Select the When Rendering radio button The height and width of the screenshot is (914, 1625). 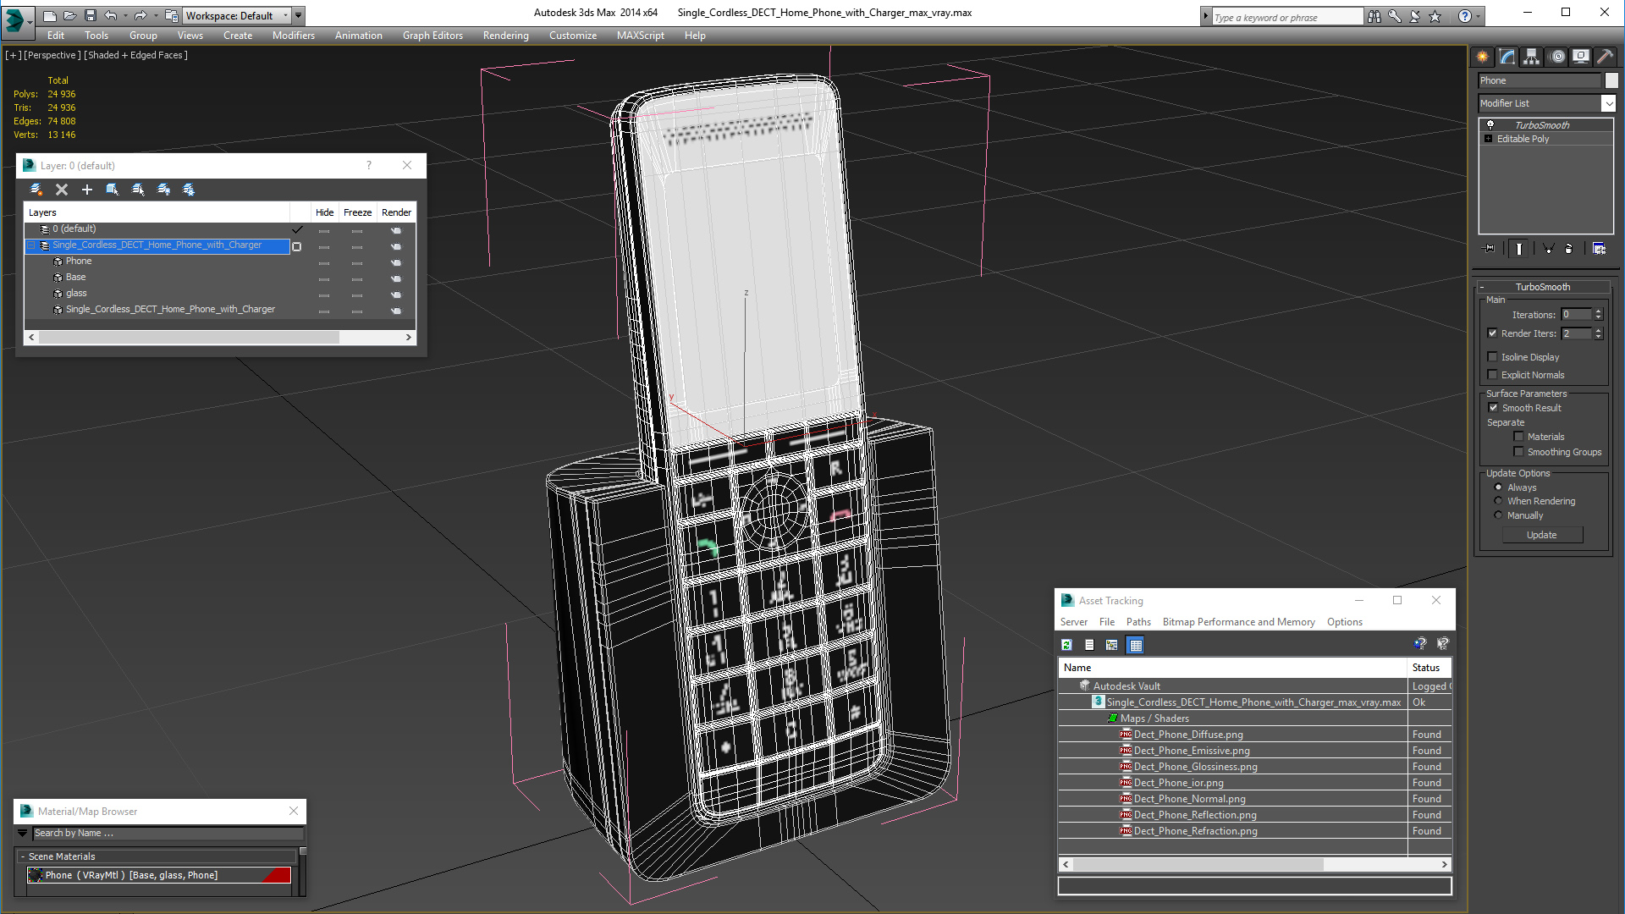click(x=1498, y=501)
